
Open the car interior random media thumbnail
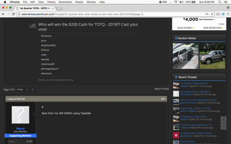coord(186,56)
